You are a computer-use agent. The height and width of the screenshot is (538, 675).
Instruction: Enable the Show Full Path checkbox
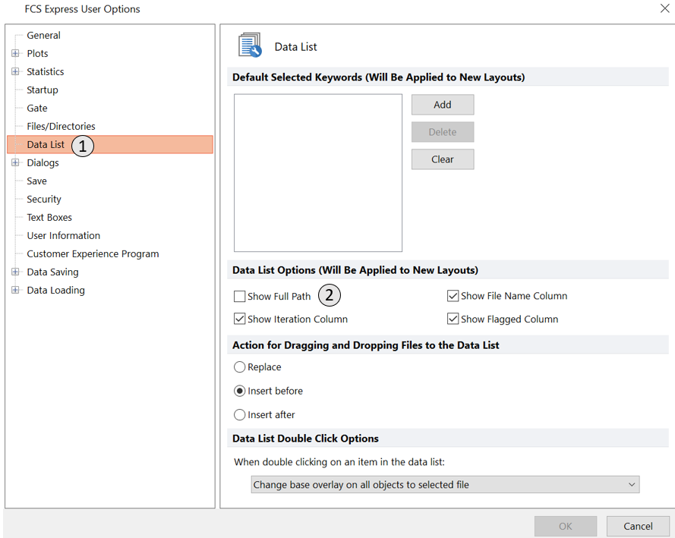(239, 296)
